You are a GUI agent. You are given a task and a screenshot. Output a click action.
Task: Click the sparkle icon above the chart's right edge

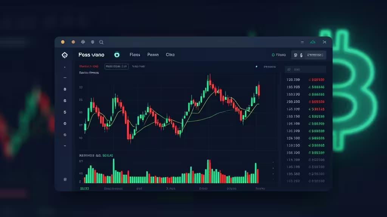(257, 67)
